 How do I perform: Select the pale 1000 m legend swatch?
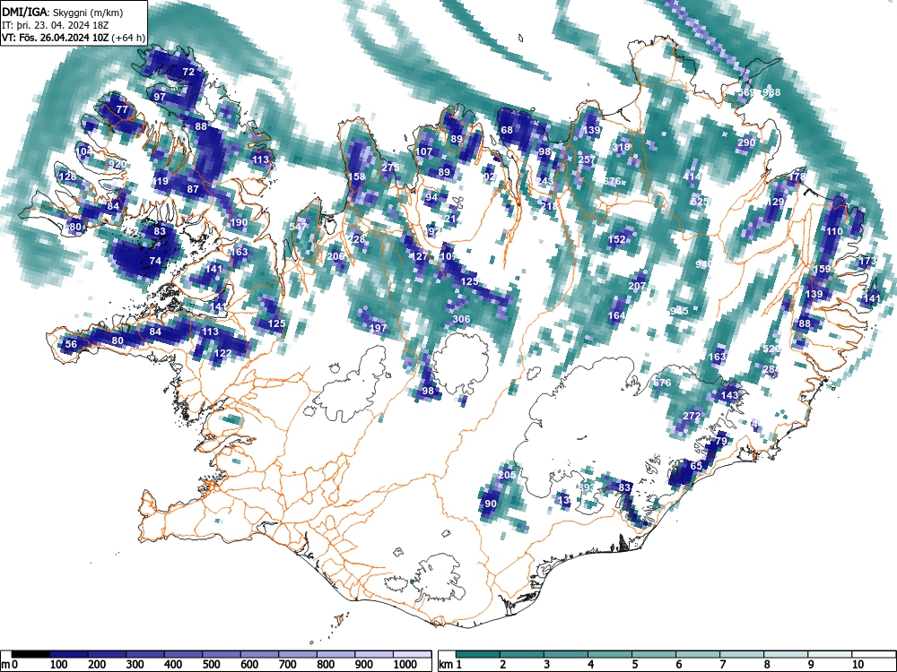(x=412, y=654)
